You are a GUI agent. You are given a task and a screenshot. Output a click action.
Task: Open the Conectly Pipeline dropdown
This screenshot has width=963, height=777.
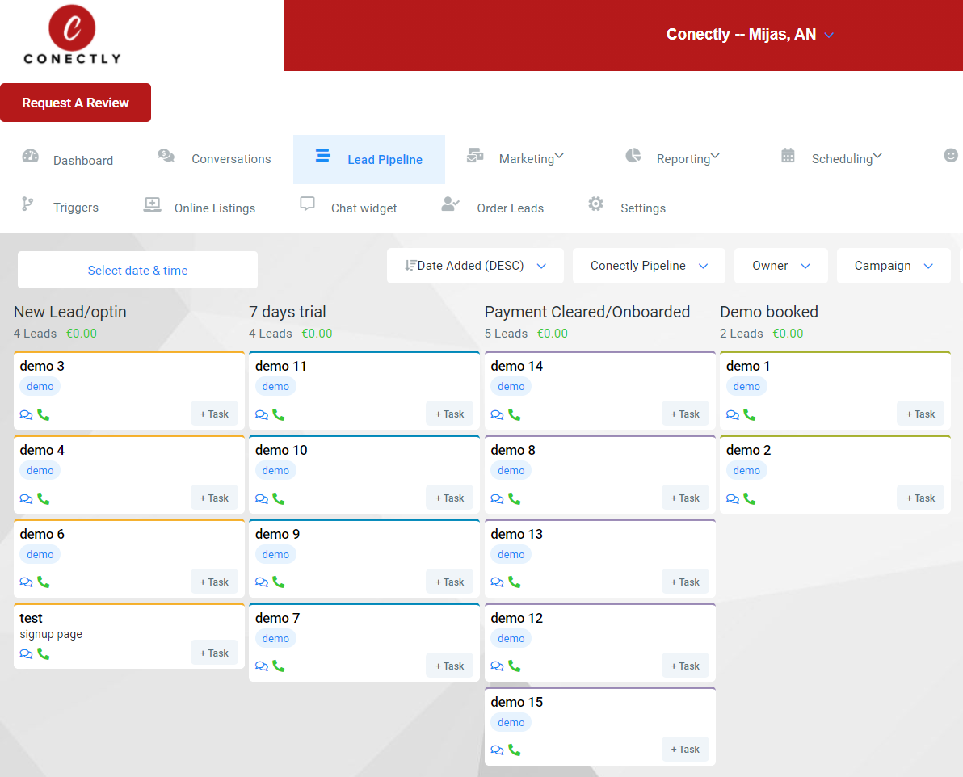tap(650, 266)
